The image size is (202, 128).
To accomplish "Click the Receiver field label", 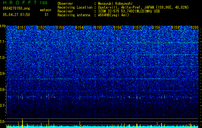I will tap(65, 11).
